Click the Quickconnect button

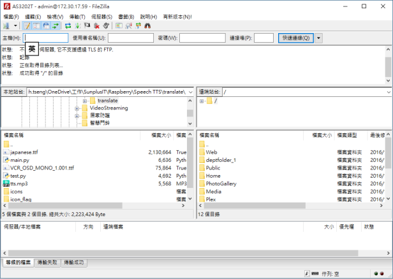(x=295, y=38)
